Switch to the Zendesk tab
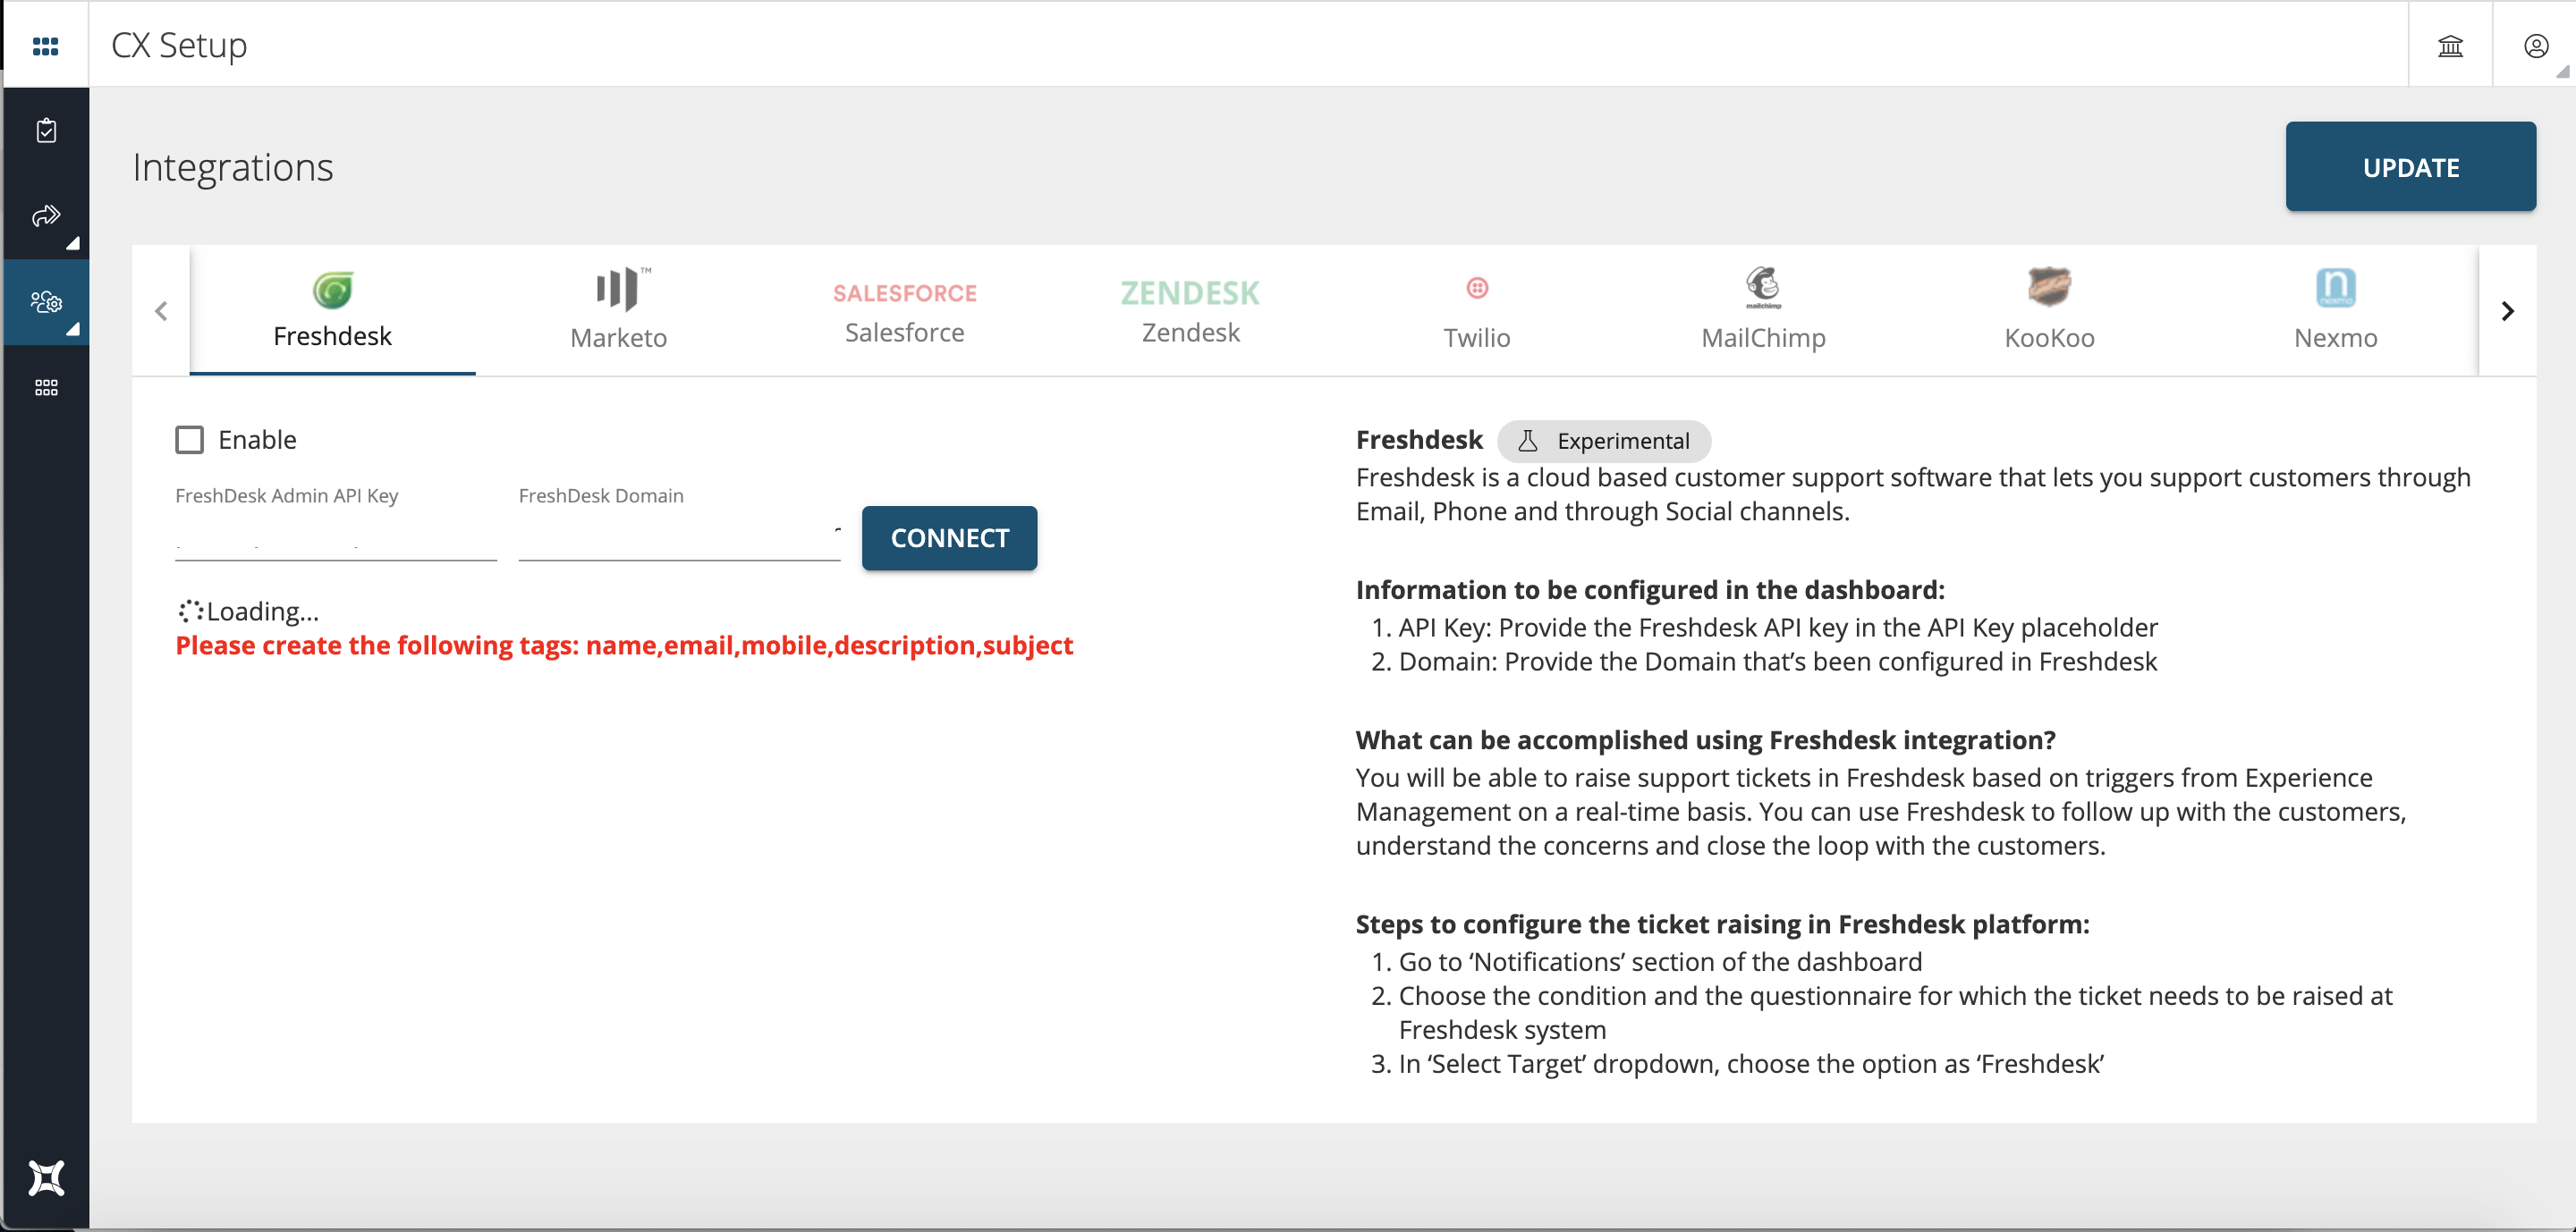This screenshot has height=1232, width=2576. click(1190, 311)
